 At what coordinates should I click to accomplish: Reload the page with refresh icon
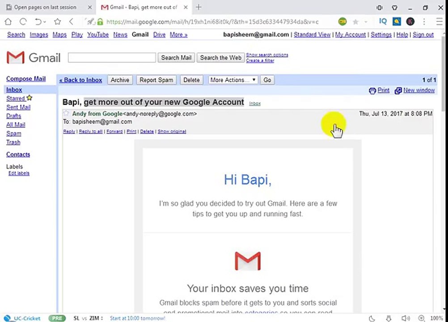23,22
